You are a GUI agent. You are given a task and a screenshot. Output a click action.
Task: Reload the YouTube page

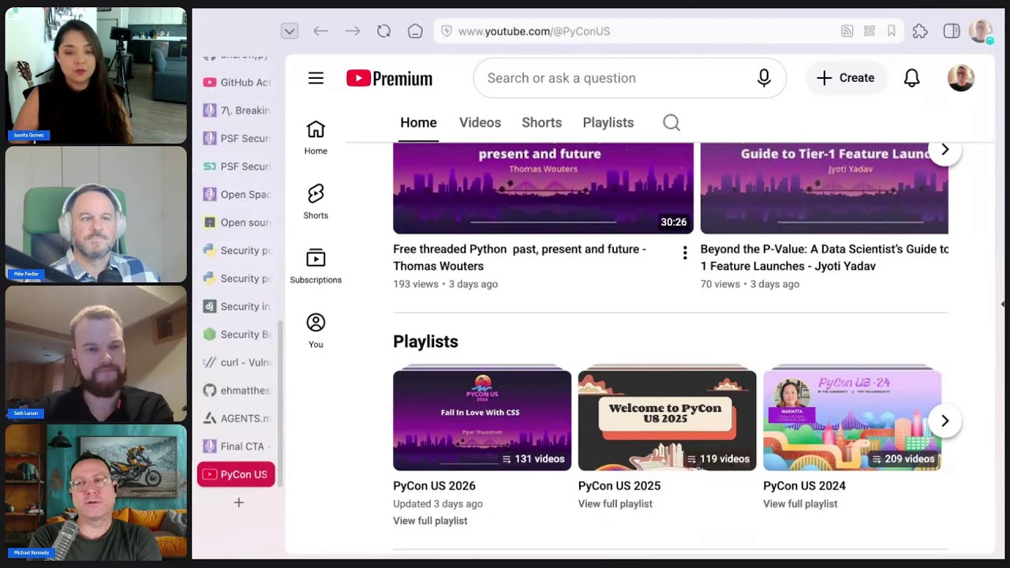coord(383,31)
